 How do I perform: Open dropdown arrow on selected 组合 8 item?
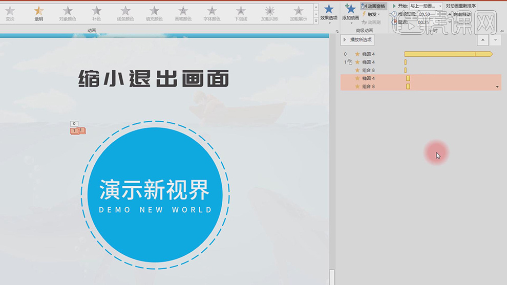(497, 87)
